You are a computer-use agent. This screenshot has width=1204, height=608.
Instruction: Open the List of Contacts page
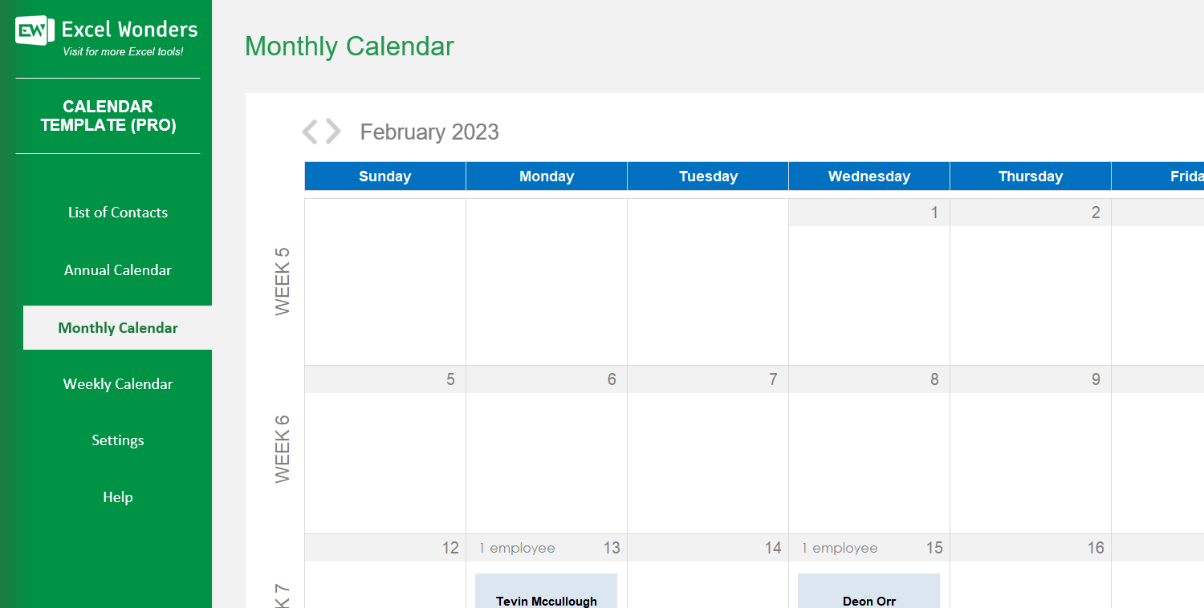118,213
